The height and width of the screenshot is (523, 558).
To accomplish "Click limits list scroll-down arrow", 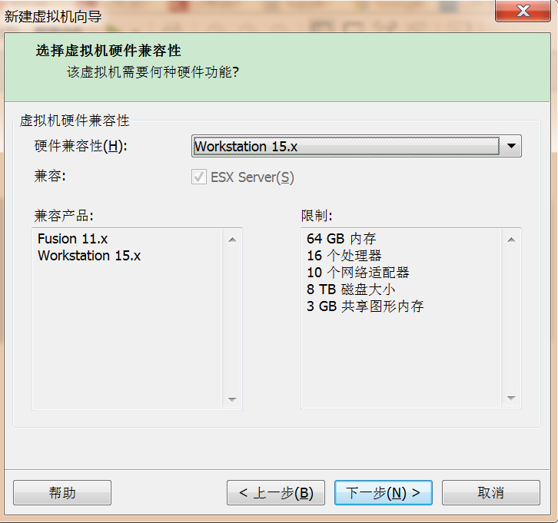I will (x=511, y=399).
